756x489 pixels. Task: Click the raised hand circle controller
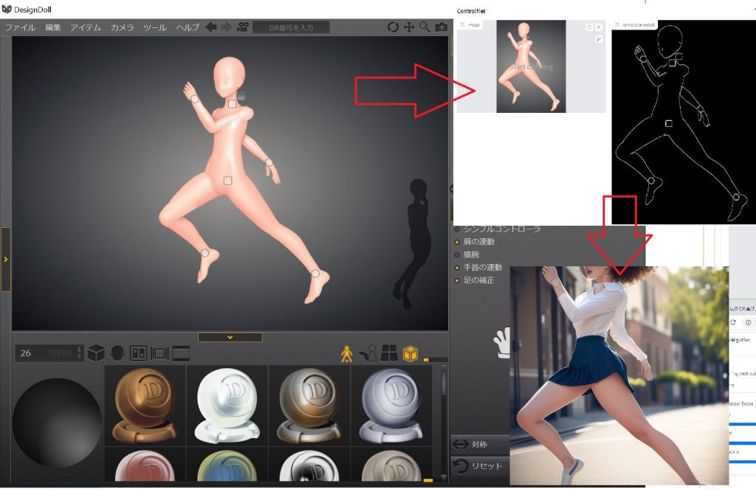(x=195, y=99)
